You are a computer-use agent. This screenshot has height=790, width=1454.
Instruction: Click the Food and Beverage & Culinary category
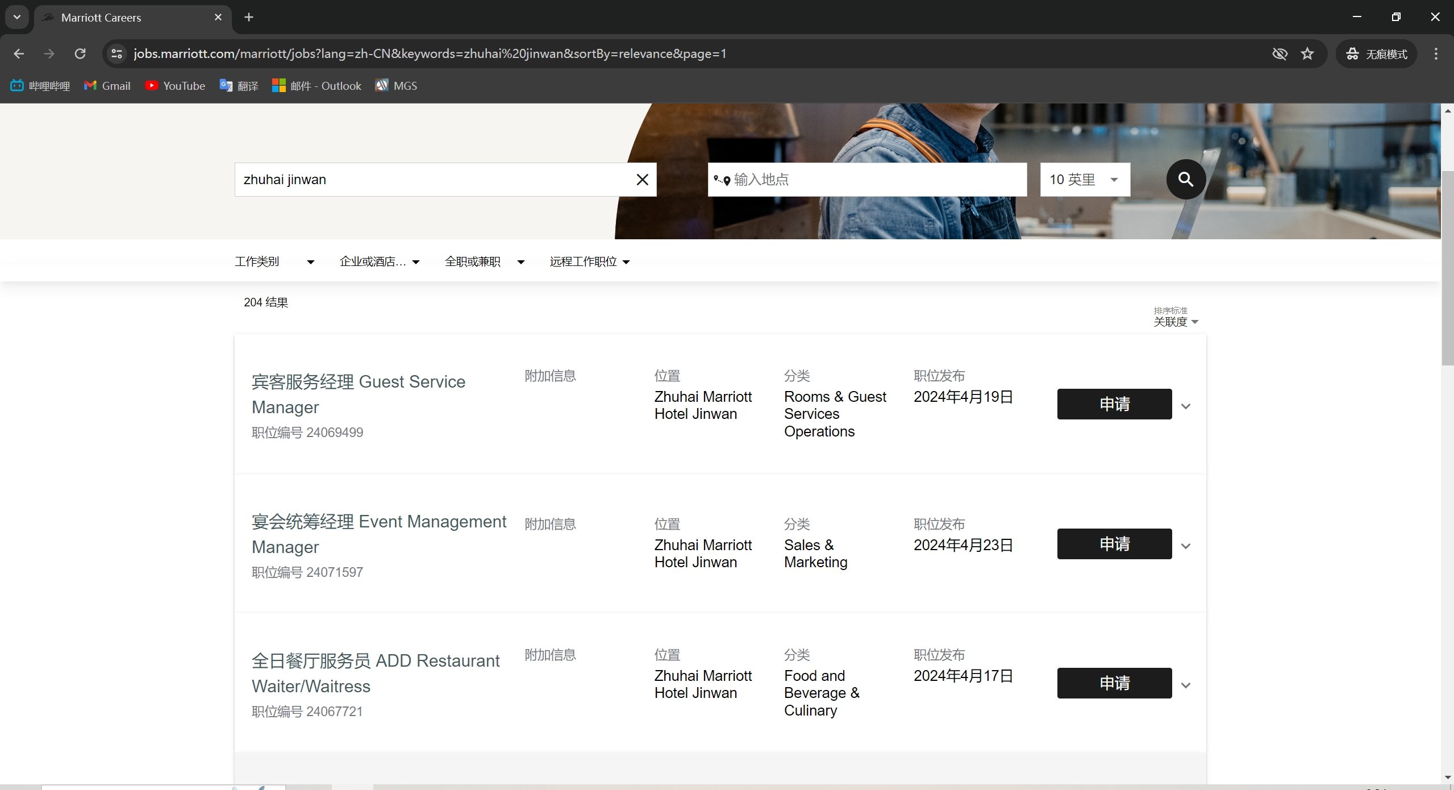tap(822, 693)
